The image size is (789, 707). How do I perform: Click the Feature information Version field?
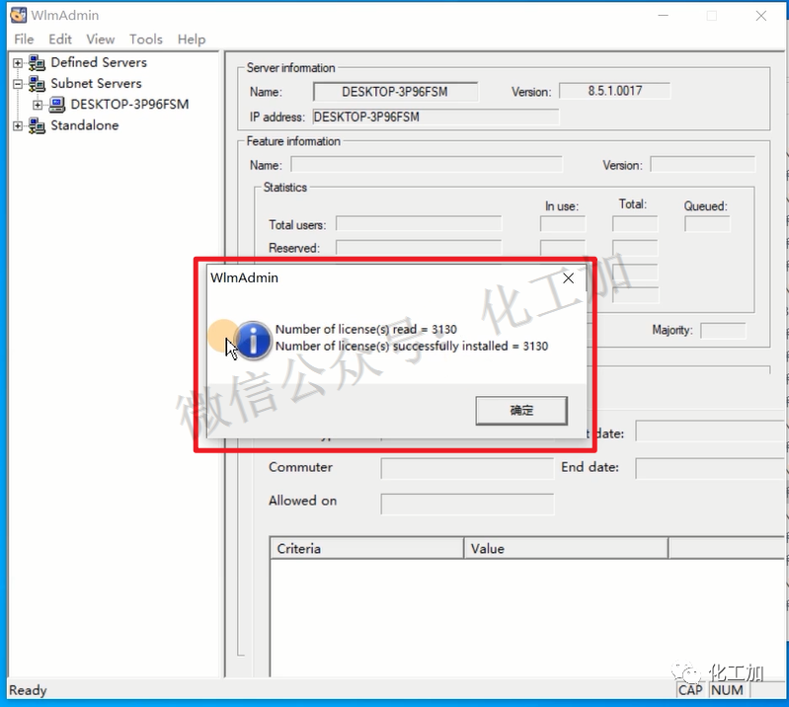tap(702, 165)
